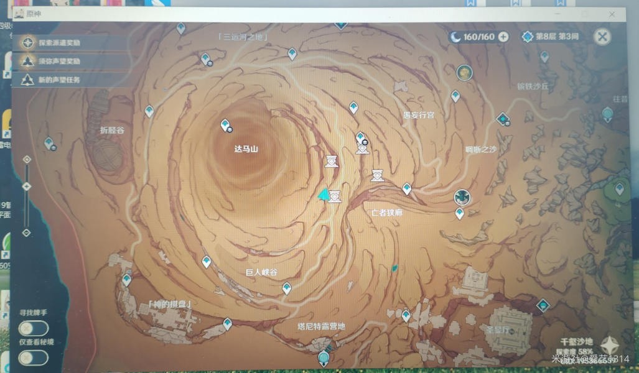The height and width of the screenshot is (373, 639).
Task: Zoom in with the map slider's plus diamond
Action: pyautogui.click(x=27, y=159)
